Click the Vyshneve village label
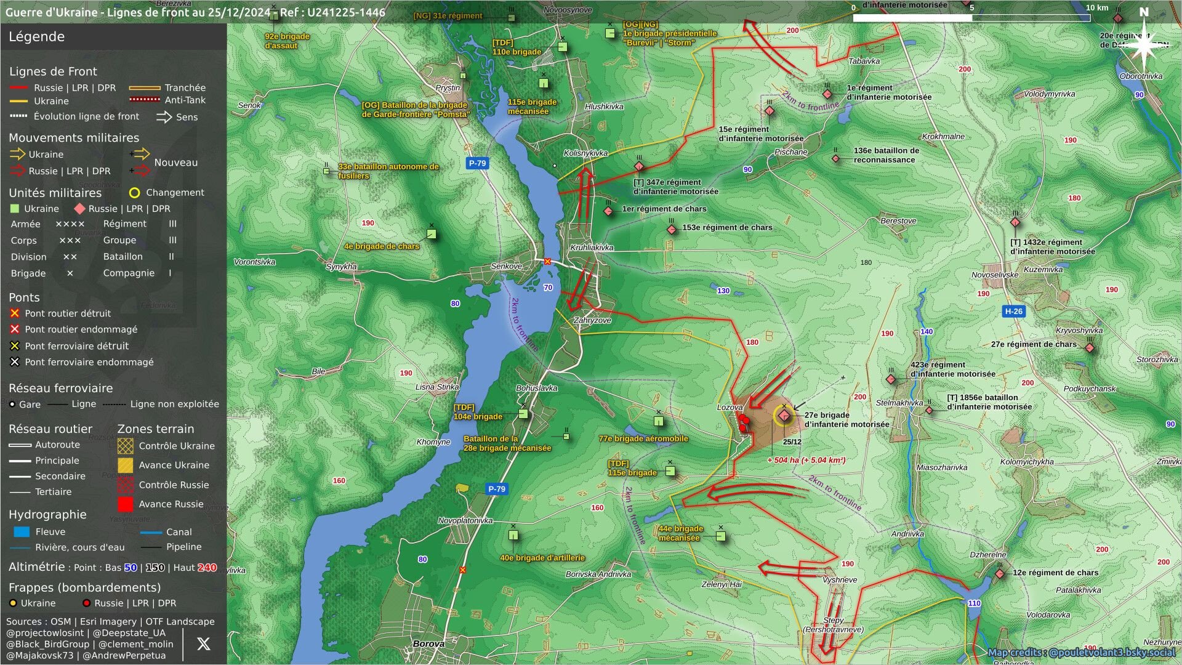Image resolution: width=1182 pixels, height=665 pixels. [839, 580]
